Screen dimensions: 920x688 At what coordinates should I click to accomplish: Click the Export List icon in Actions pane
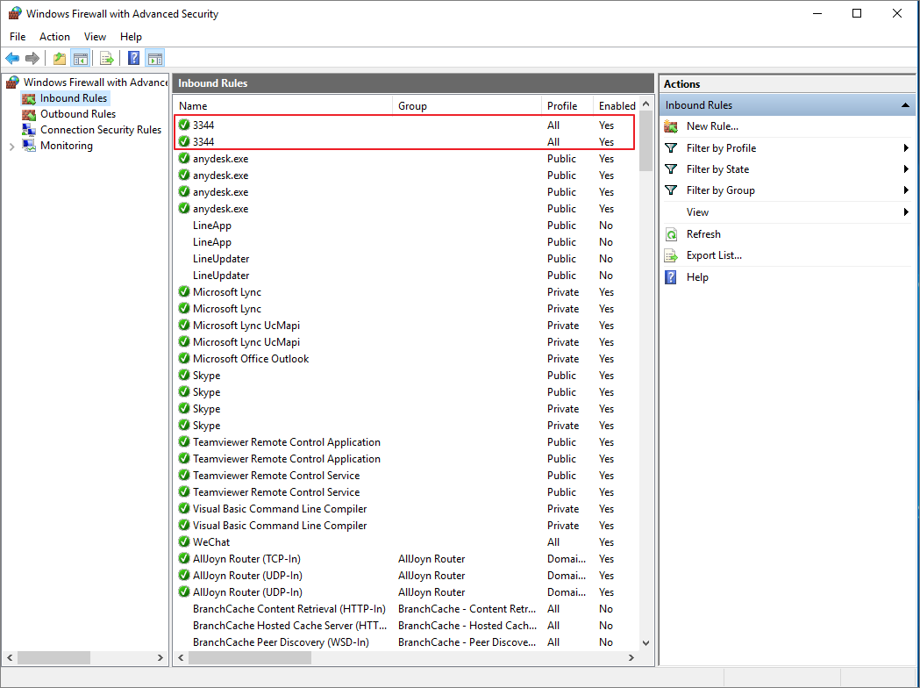click(671, 255)
